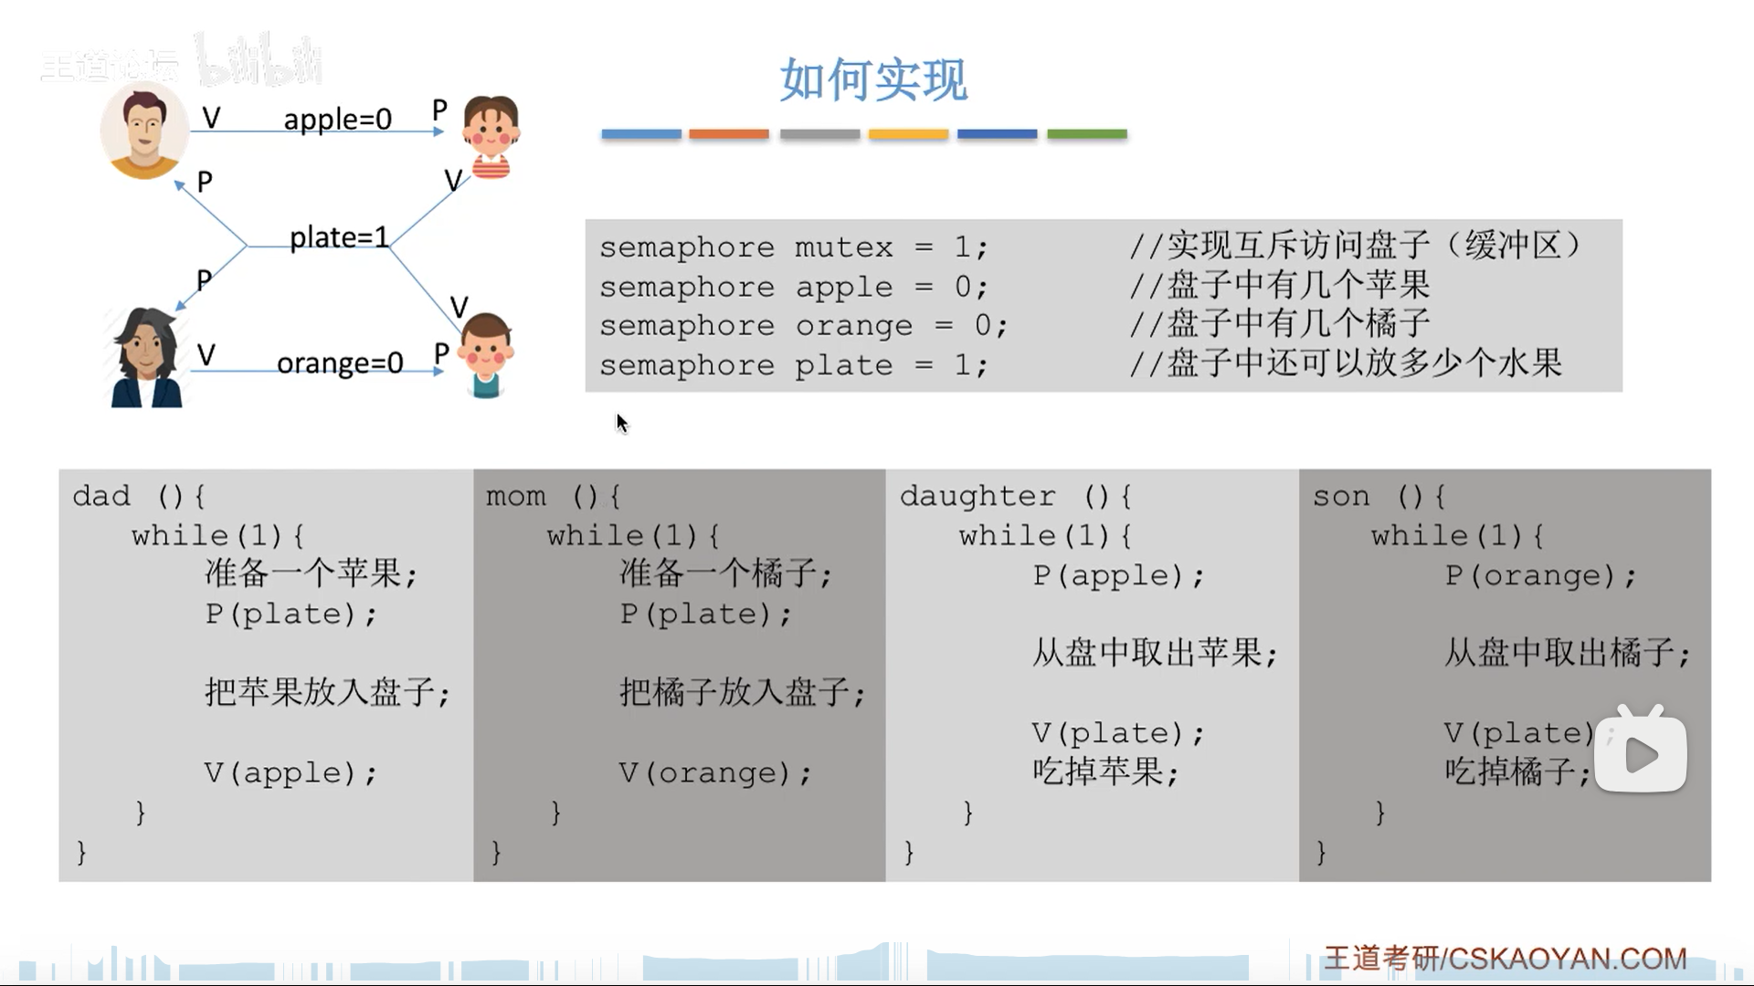Screen dimensions: 1754x986
Task: Click "V(apple);" in the dad block
Action: [x=291, y=773]
